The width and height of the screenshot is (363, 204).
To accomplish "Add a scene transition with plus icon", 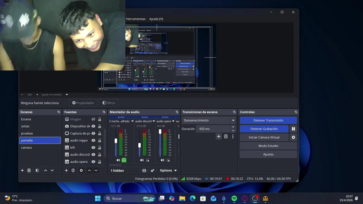I will tap(219, 136).
